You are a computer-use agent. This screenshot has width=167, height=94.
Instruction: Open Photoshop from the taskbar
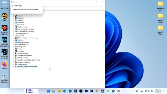coord(86,91)
